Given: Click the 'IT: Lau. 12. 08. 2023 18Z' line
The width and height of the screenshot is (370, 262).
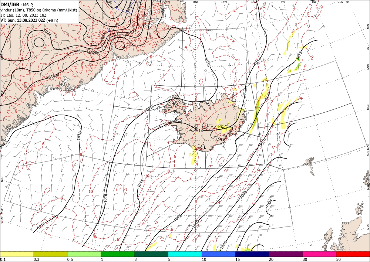Looking at the screenshot, I should [23, 15].
